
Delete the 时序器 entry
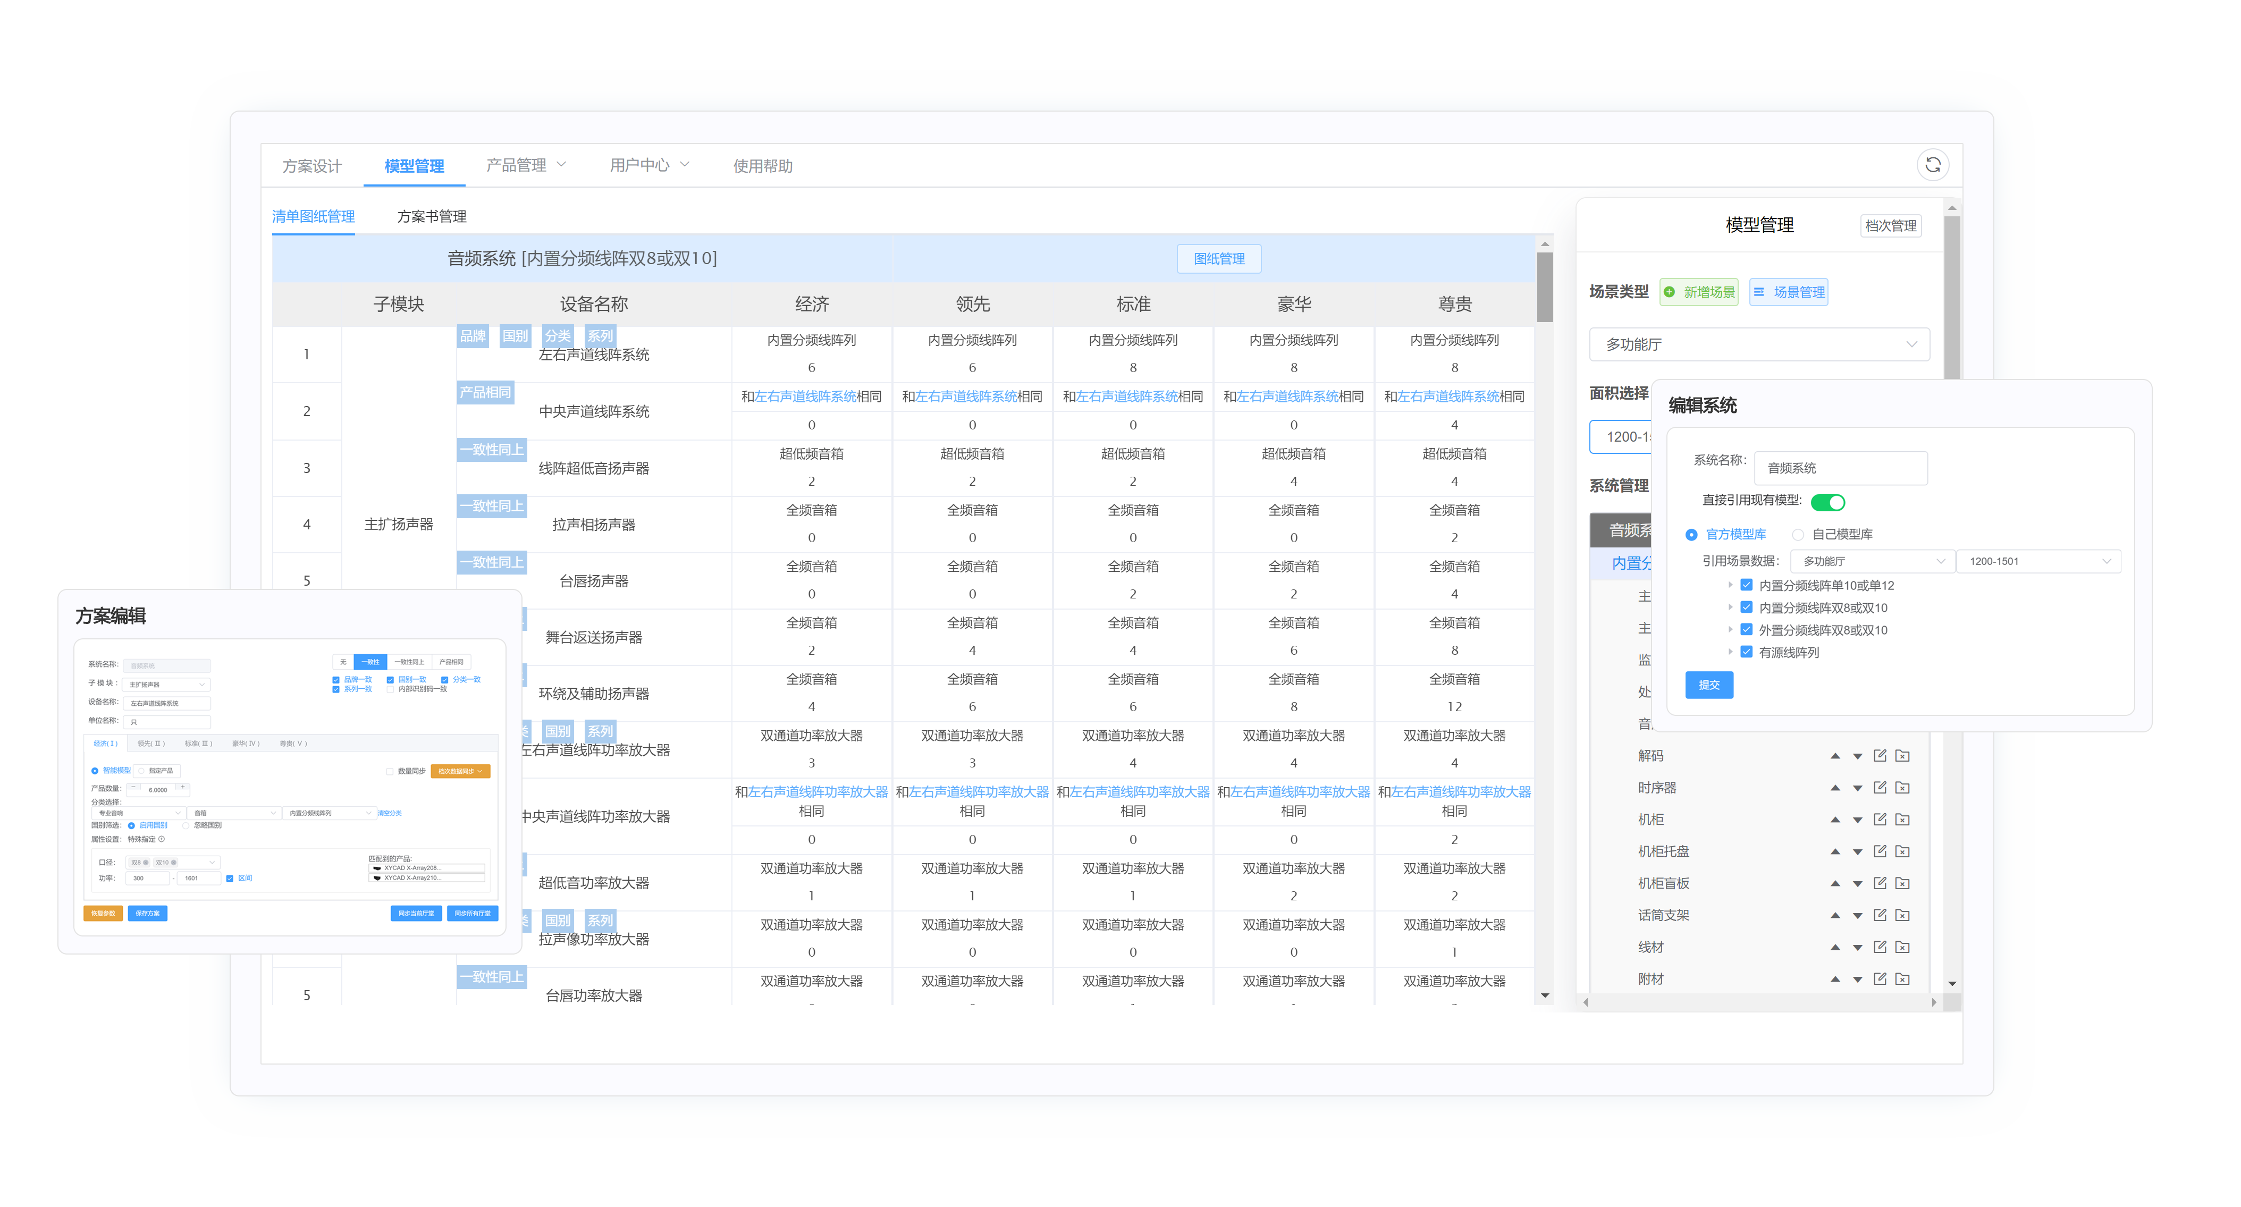pyautogui.click(x=1902, y=788)
